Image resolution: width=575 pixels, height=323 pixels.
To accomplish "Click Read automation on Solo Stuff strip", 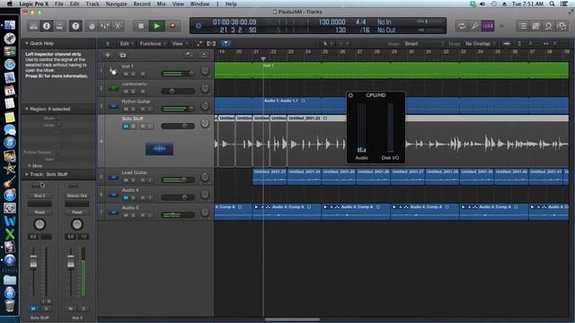I will pos(40,212).
